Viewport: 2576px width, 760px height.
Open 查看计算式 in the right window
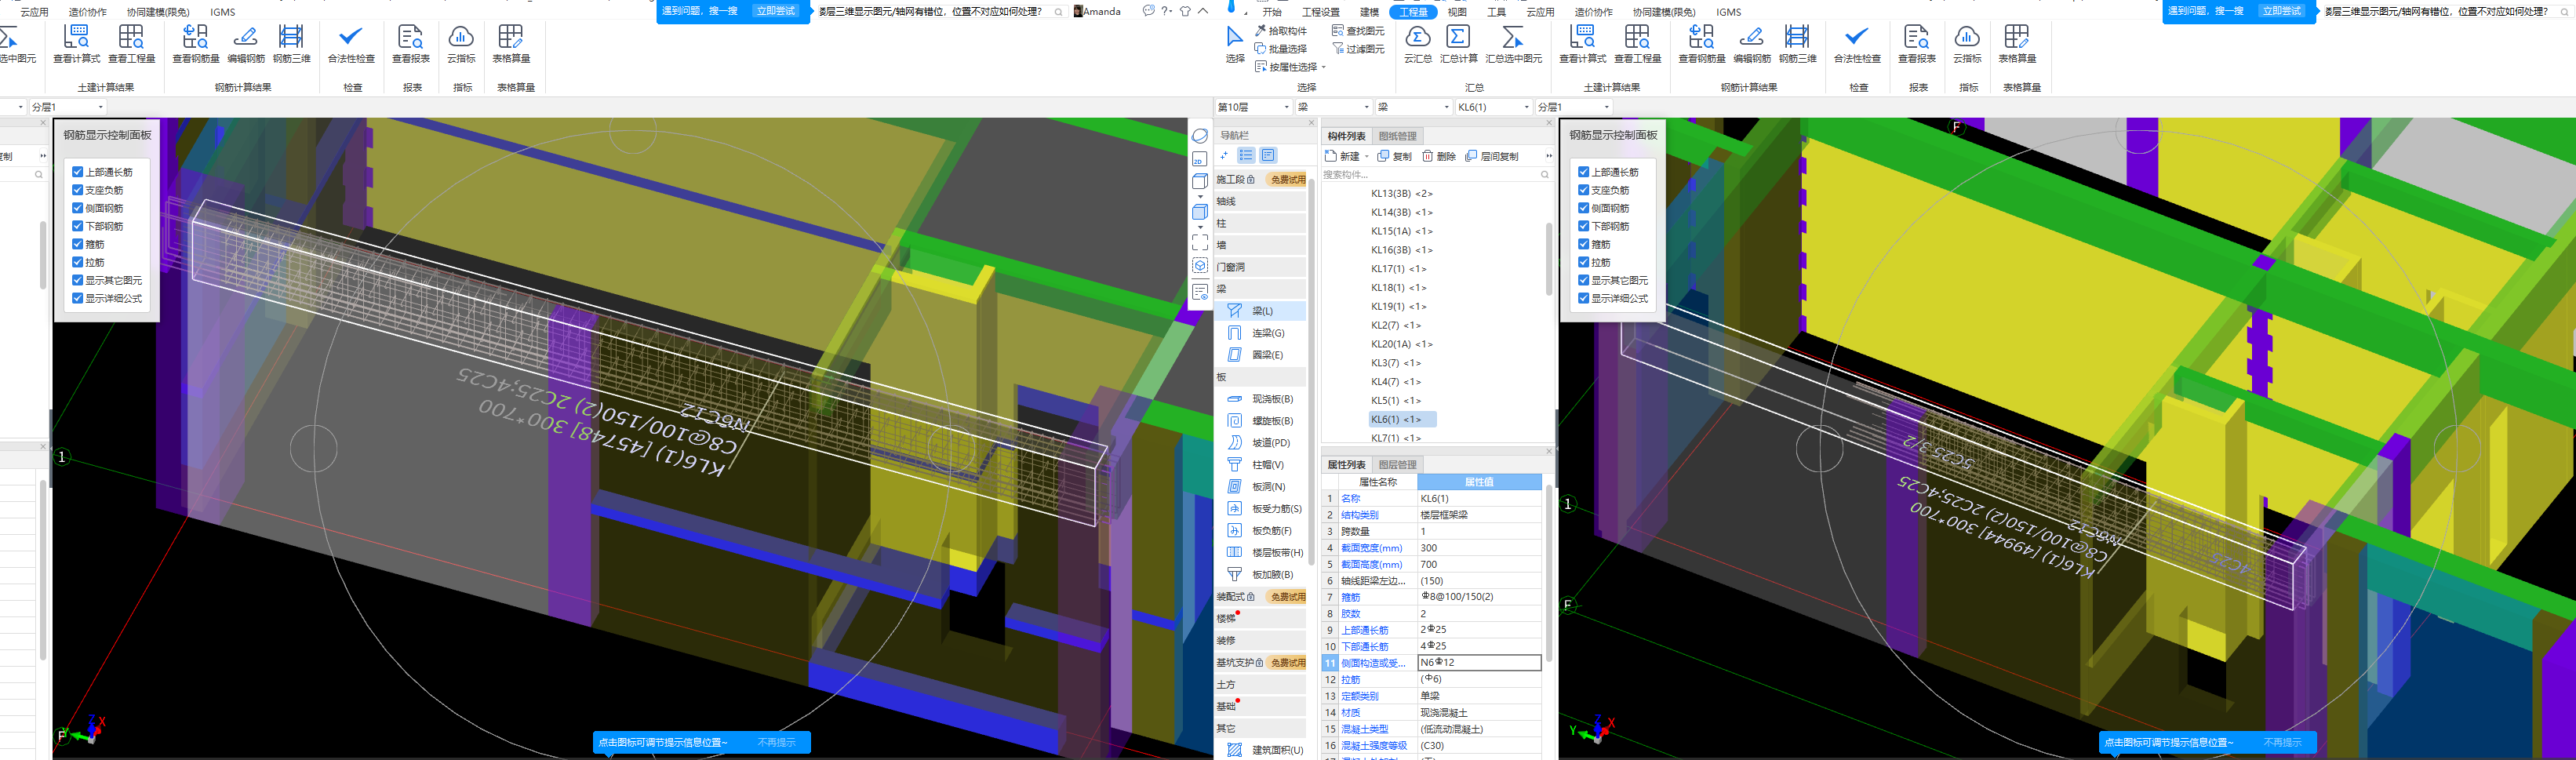click(1583, 45)
